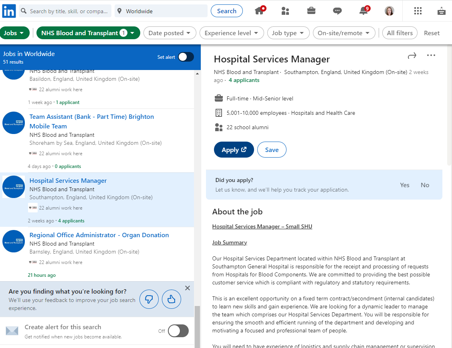Click the company size building icon
The width and height of the screenshot is (452, 348).
pyautogui.click(x=219, y=113)
